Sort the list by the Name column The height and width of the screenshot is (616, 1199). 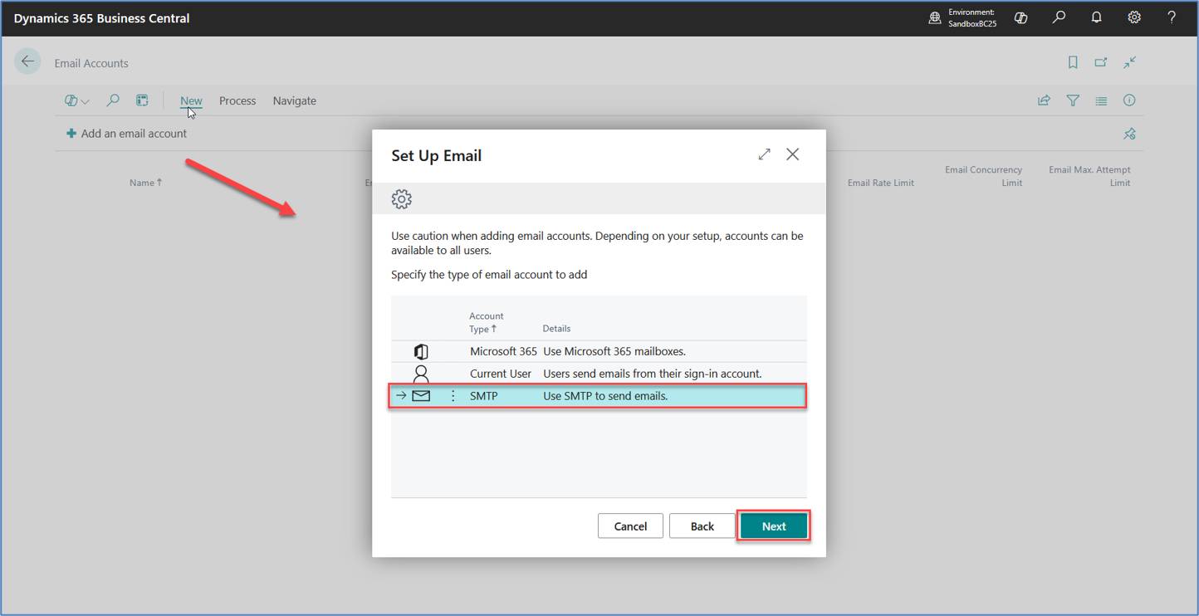click(x=145, y=183)
